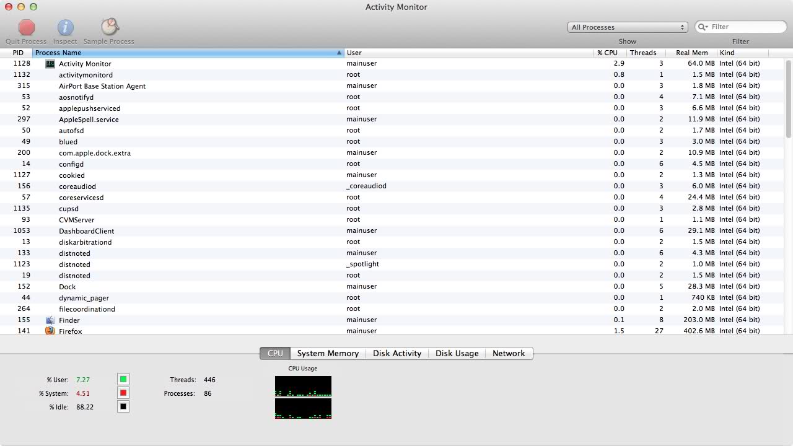
Task: Click the % Idle value 88.22
Action: [x=85, y=407]
